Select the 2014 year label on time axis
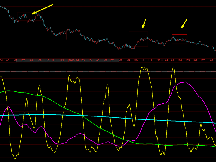 point(160,61)
